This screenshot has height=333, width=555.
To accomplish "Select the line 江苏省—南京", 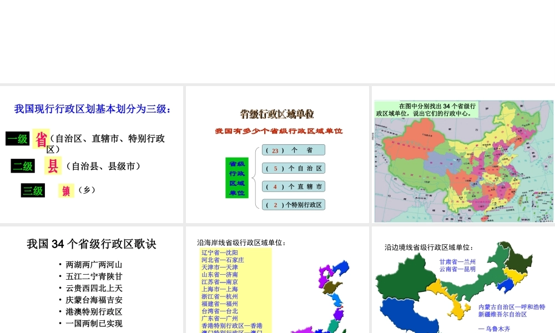I will (220, 282).
